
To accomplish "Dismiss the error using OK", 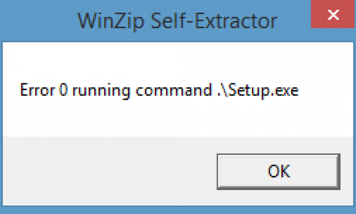I will click(279, 172).
